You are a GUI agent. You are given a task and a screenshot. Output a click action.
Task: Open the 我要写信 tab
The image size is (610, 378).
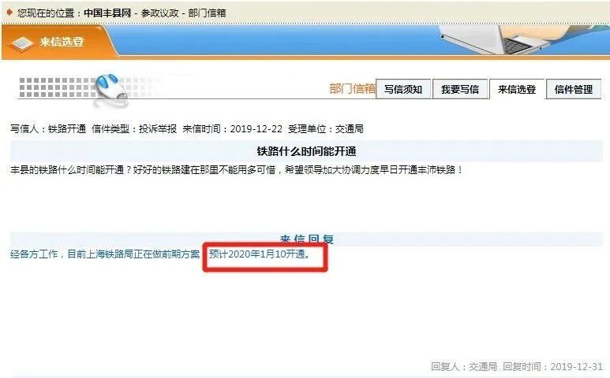(x=460, y=89)
